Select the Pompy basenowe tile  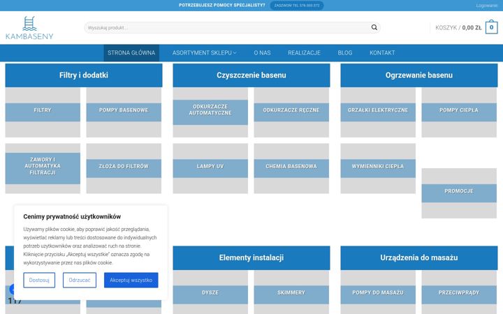point(124,112)
